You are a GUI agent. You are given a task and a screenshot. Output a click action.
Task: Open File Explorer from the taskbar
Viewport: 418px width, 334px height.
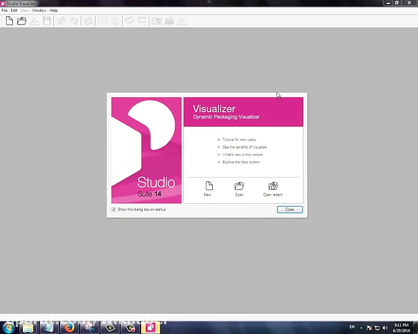(28, 328)
